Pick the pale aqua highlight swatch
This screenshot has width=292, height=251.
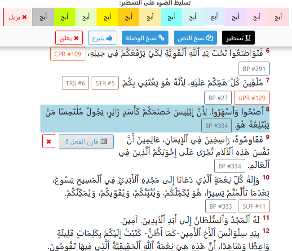point(193,17)
